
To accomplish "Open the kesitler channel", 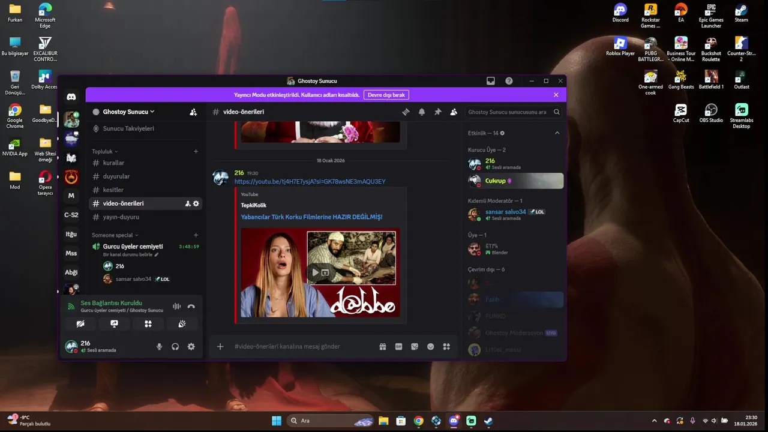I will pos(145,190).
